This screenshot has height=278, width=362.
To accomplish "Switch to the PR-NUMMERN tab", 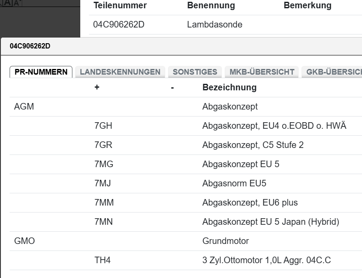I will [x=41, y=72].
